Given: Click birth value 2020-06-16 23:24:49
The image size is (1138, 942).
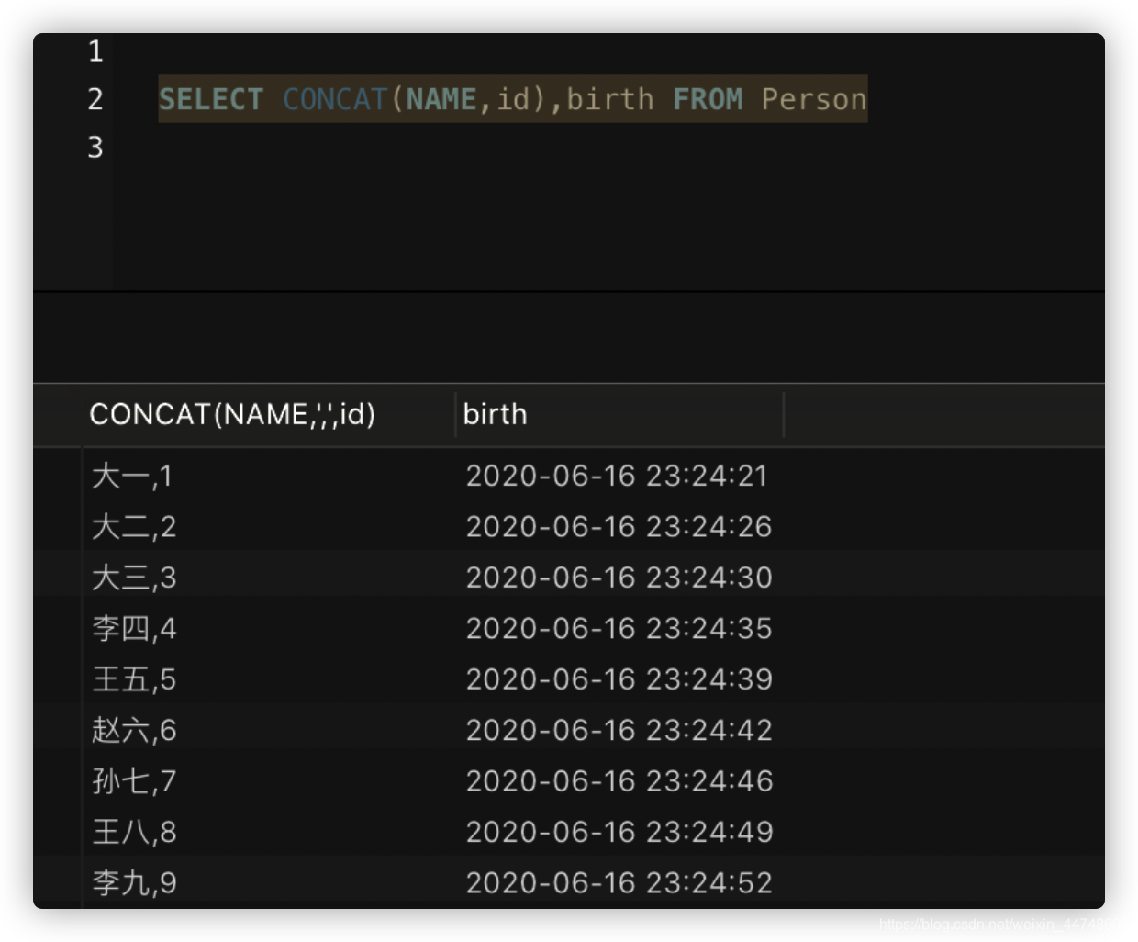Looking at the screenshot, I should (x=619, y=832).
